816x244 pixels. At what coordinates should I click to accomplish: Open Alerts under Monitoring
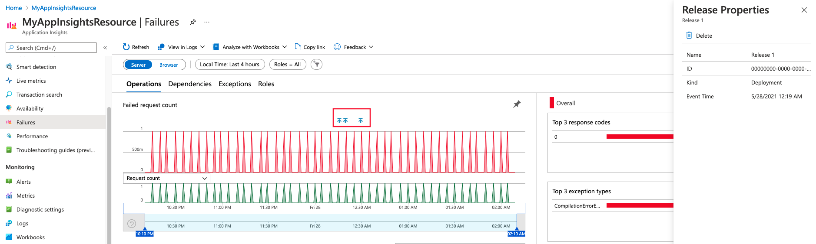click(x=53, y=182)
